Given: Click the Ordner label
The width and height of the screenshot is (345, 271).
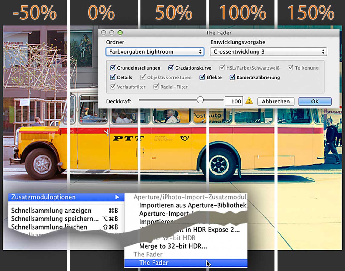Looking at the screenshot, I should [x=115, y=42].
